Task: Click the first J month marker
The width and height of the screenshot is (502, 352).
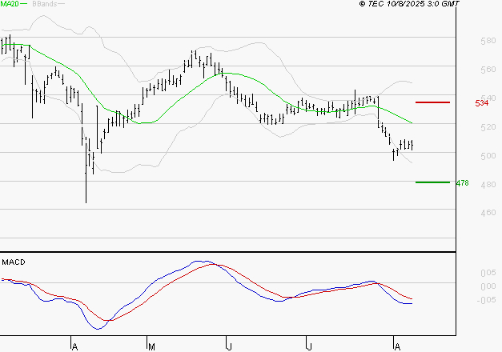Action: [x=229, y=347]
